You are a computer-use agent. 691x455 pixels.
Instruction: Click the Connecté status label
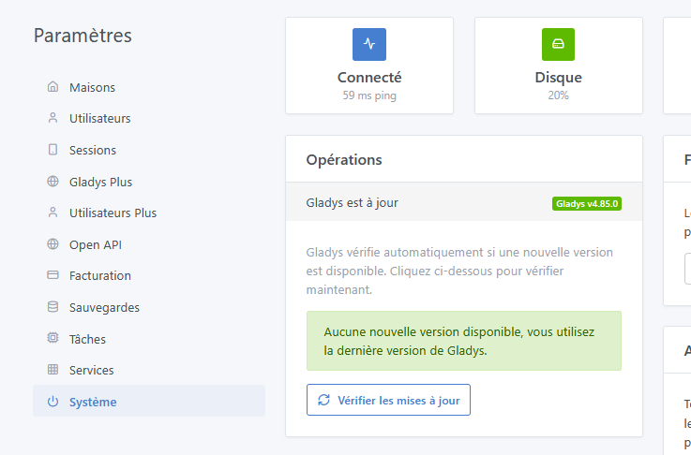click(369, 78)
